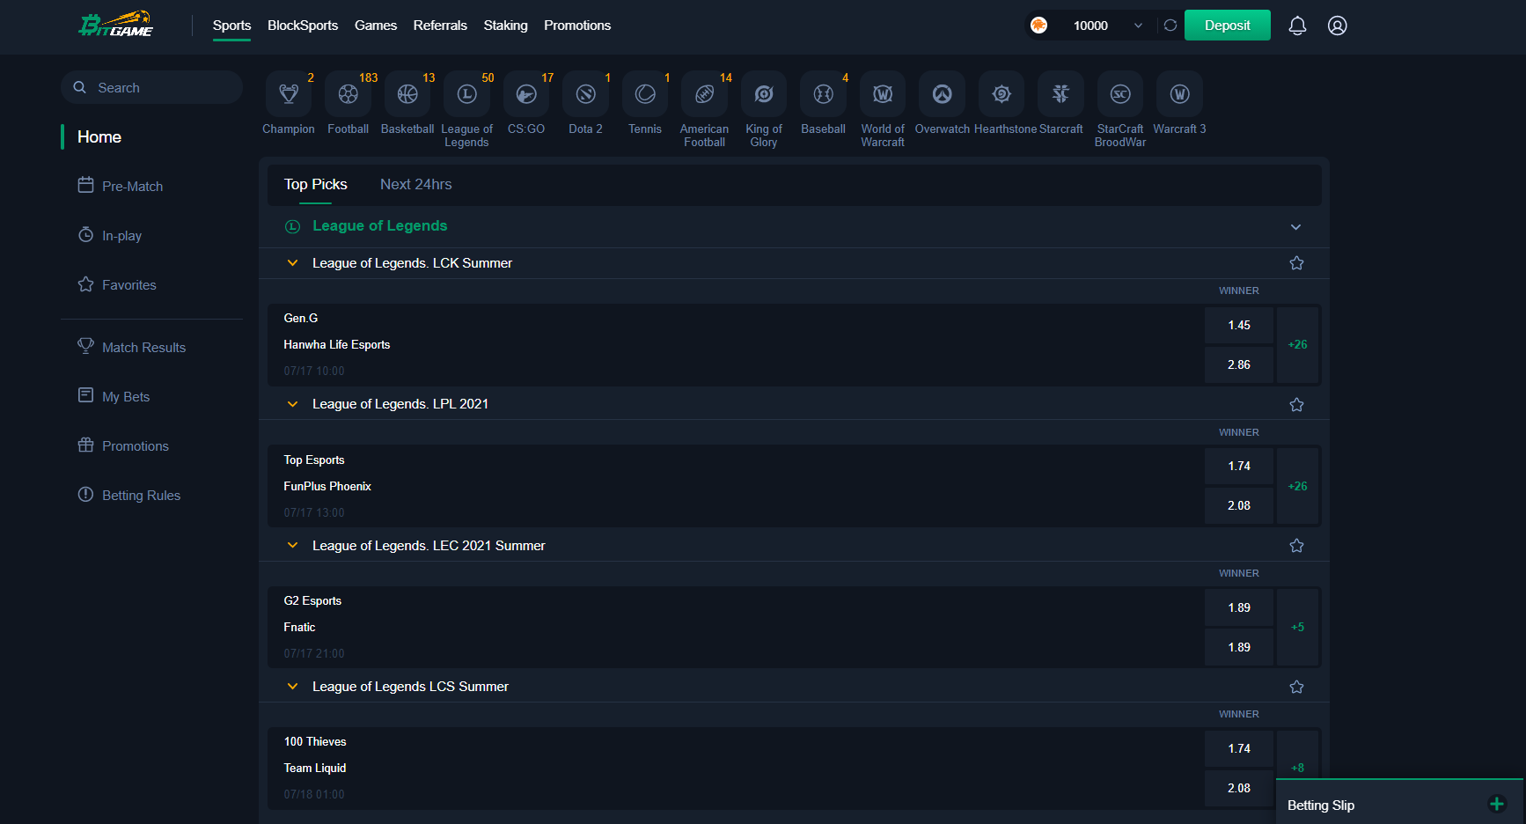This screenshot has height=824, width=1526.
Task: Open My Bets in sidebar
Action: point(114,396)
